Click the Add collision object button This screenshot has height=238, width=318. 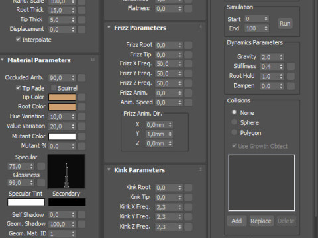(237, 221)
